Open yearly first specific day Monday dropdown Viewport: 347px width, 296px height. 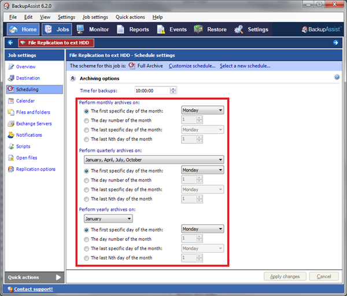[202, 229]
